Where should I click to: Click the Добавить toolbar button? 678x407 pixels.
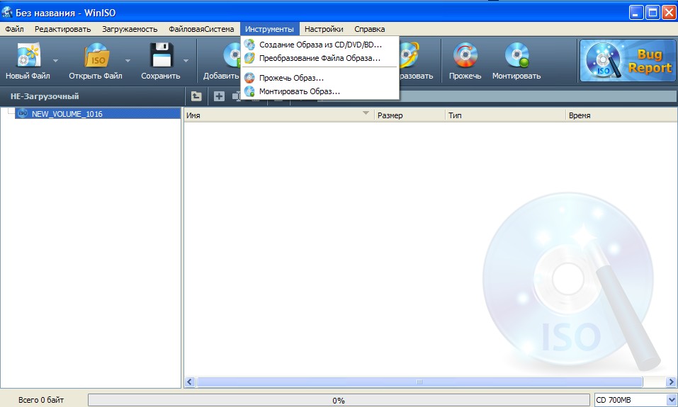coord(220,61)
